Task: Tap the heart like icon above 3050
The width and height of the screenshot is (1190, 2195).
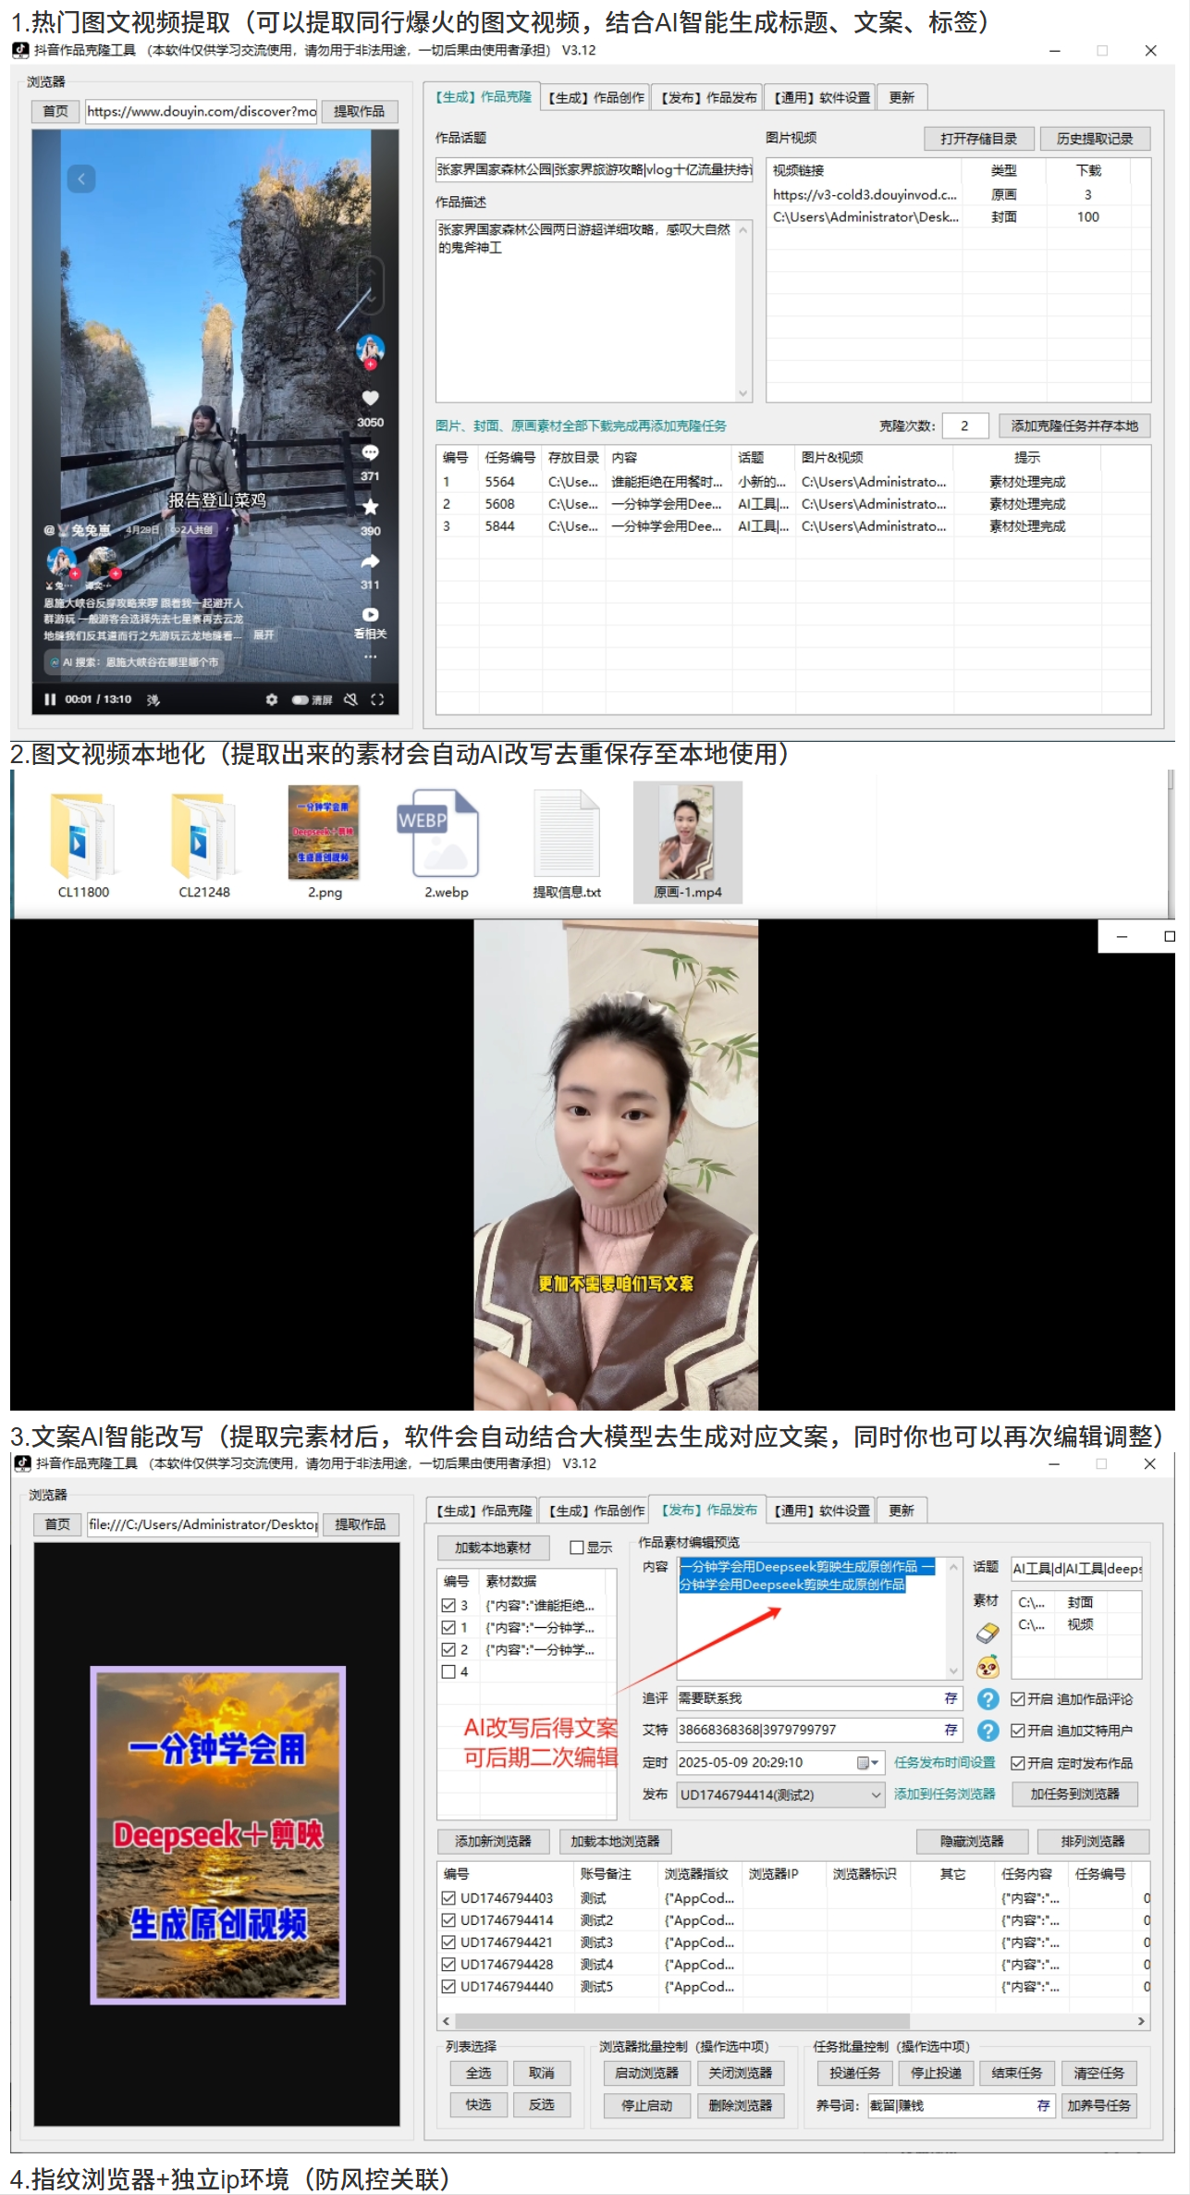Action: pos(370,398)
